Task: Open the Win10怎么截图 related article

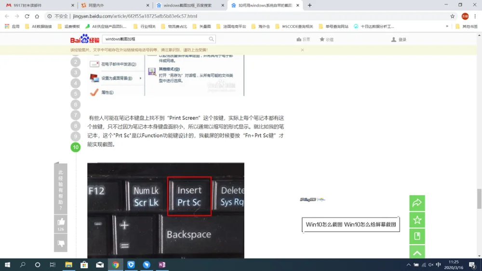Action: tap(351, 225)
